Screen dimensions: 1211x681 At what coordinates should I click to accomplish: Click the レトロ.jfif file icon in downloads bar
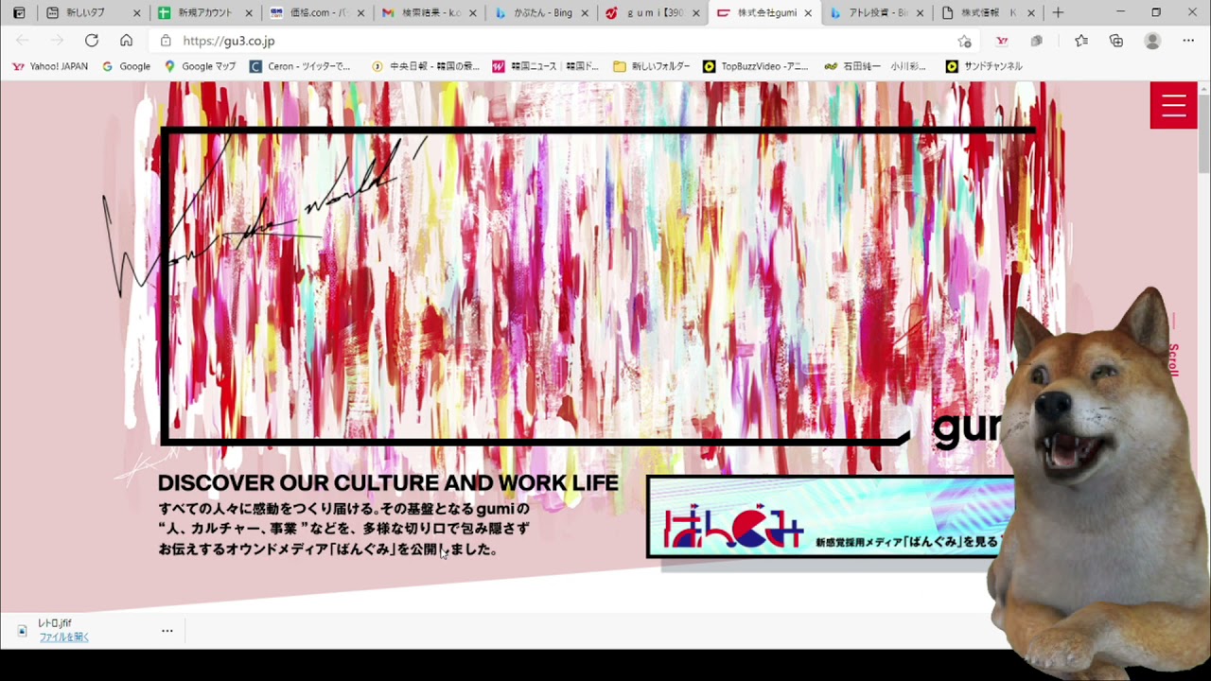point(22,630)
